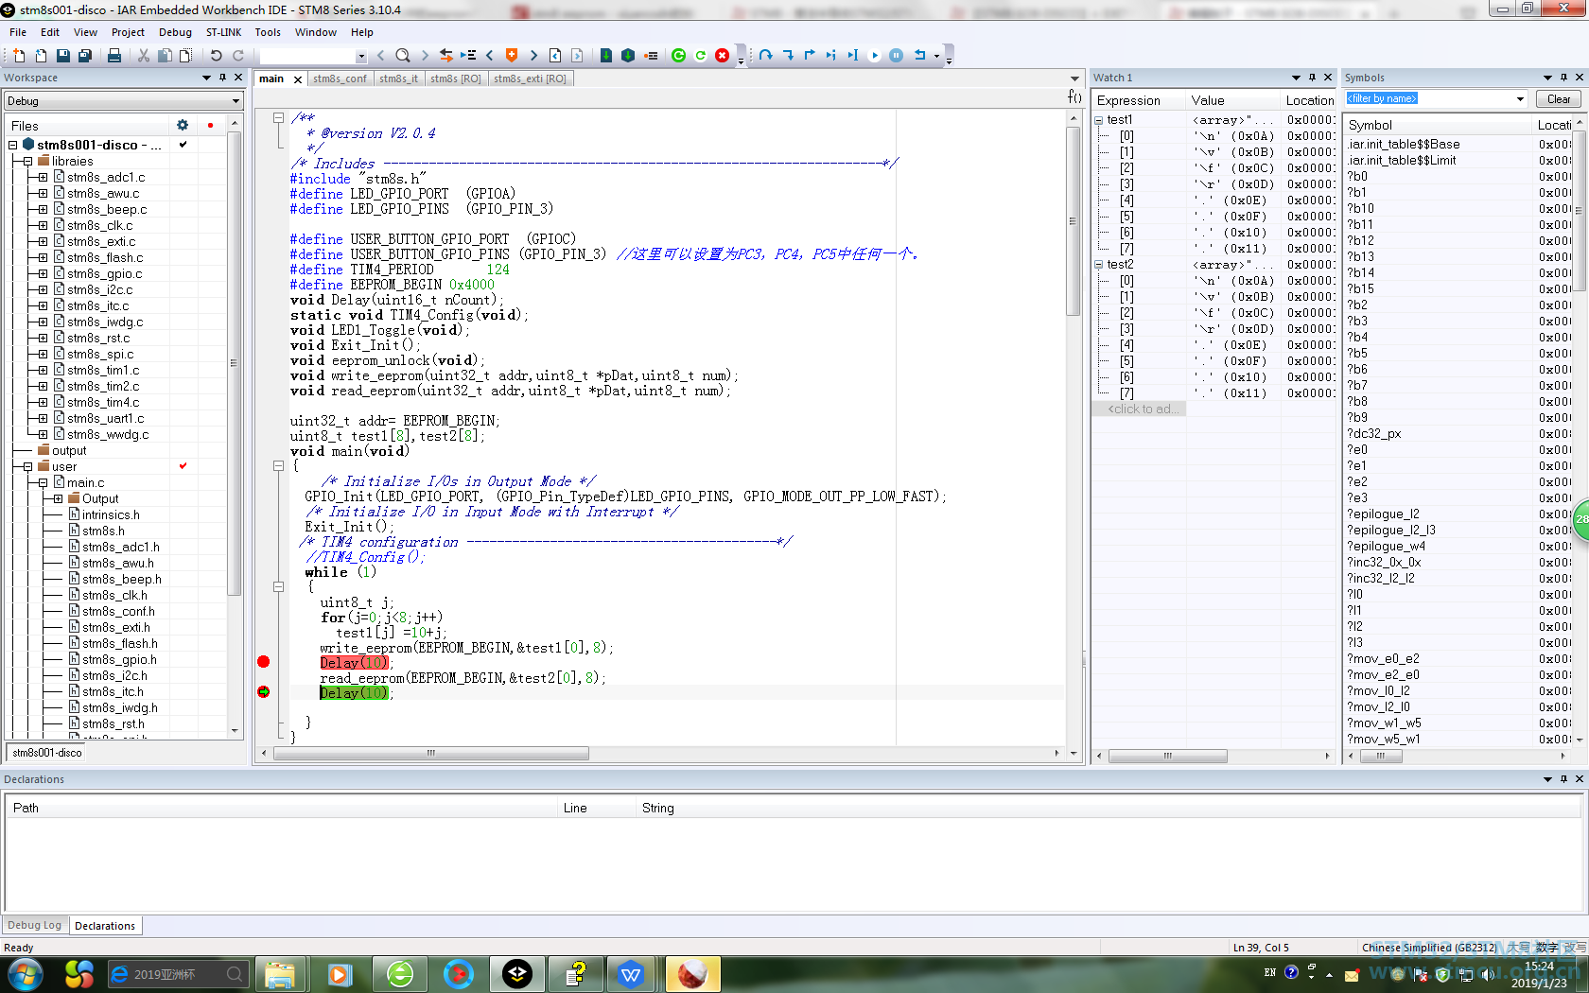Viewport: 1589px width, 993px height.
Task: Switch to the stm8s_exti [RO] tab
Action: pyautogui.click(x=530, y=78)
